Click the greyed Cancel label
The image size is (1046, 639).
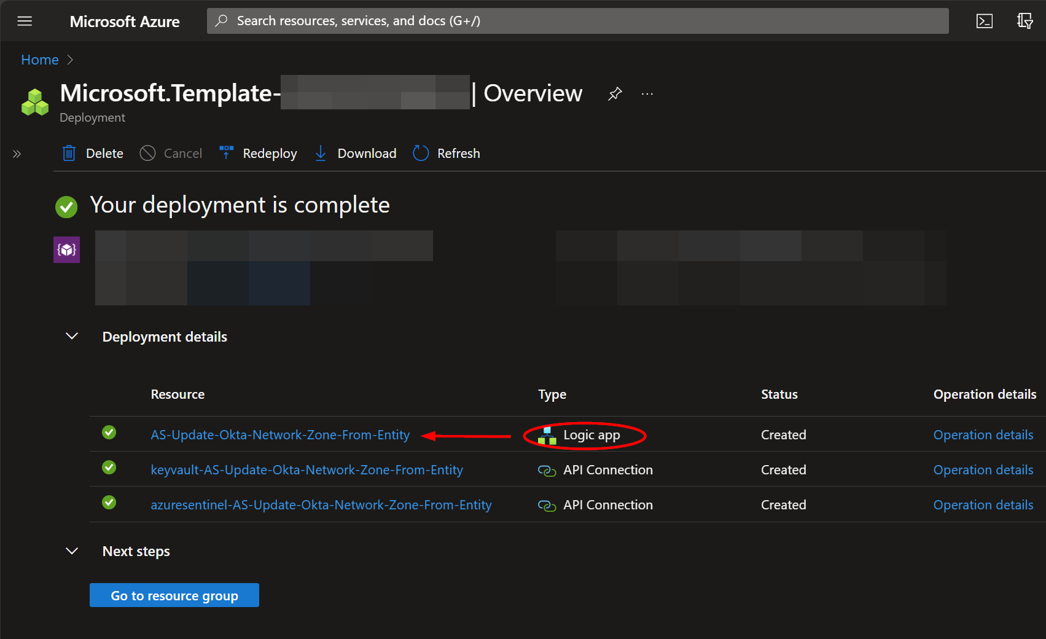click(183, 154)
